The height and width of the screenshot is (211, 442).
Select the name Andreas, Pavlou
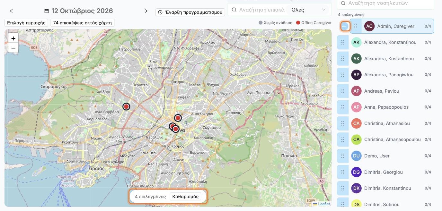(382, 91)
